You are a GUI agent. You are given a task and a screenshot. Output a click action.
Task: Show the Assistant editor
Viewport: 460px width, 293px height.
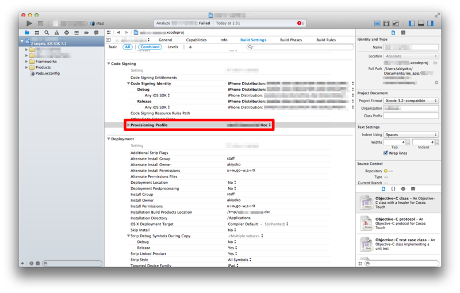[386, 23]
